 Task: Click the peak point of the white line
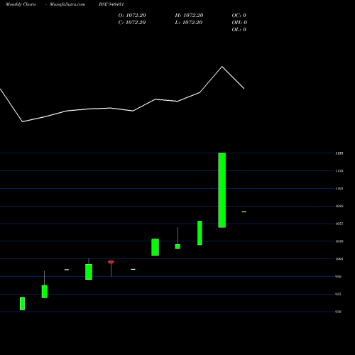coord(222,67)
